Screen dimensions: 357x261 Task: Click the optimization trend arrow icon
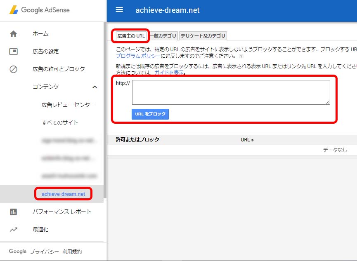pos(14,230)
